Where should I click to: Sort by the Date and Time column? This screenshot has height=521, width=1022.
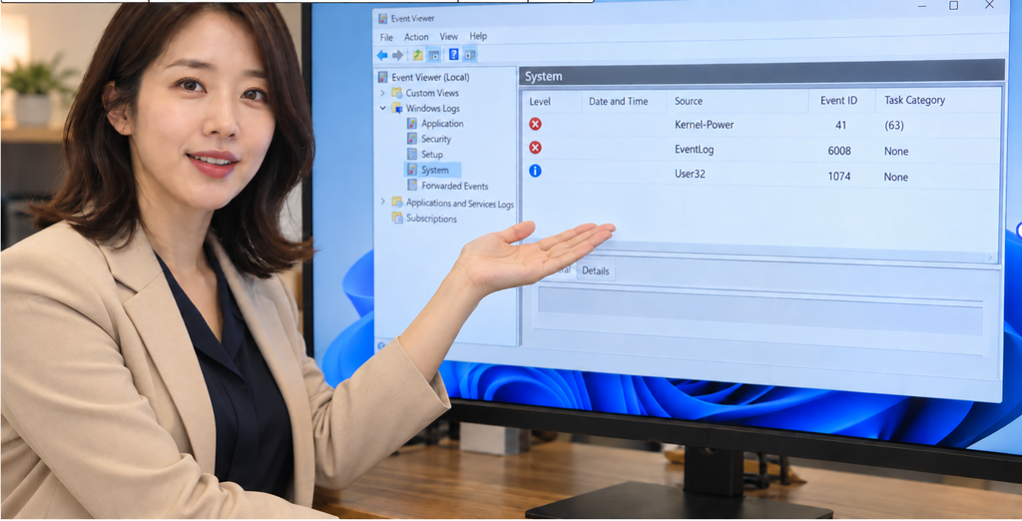coord(618,101)
